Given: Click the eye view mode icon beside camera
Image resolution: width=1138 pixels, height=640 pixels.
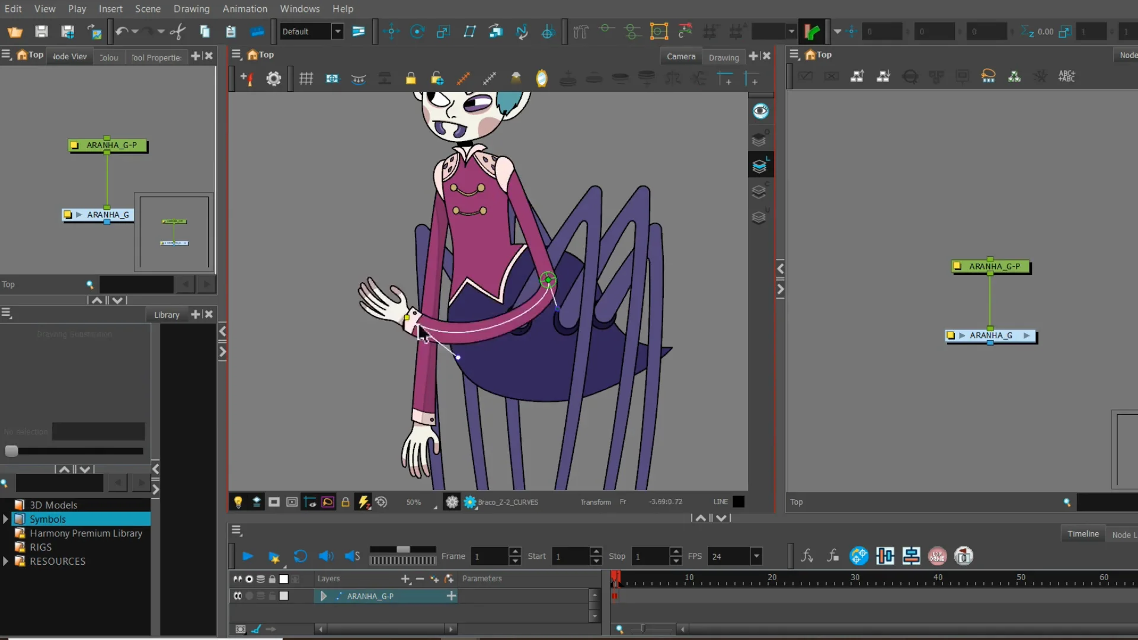Looking at the screenshot, I should click(x=760, y=111).
